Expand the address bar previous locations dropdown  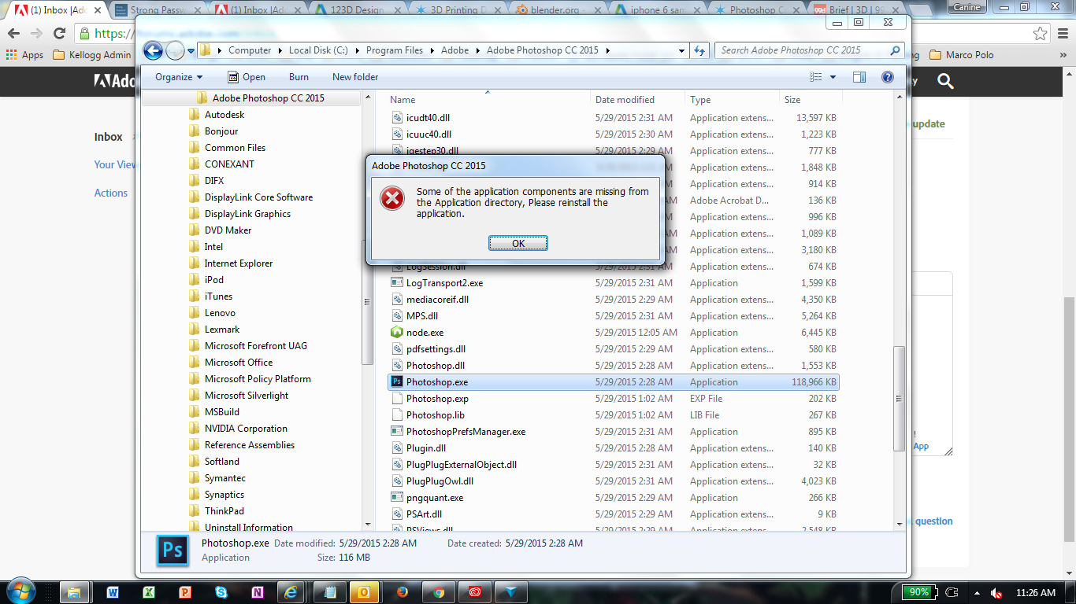coord(682,50)
